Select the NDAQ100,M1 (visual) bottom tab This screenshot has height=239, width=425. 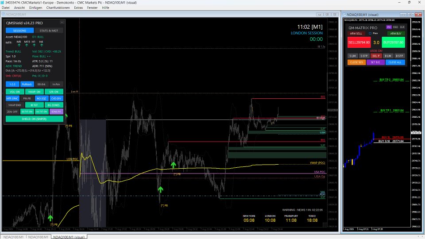[69, 237]
